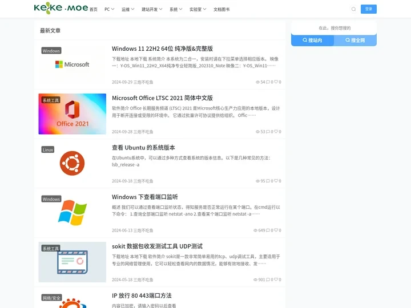Image resolution: width=411 pixels, height=308 pixels.
Task: Click the views eye icon on Windows 11 22H2 article
Action: [x=257, y=82]
